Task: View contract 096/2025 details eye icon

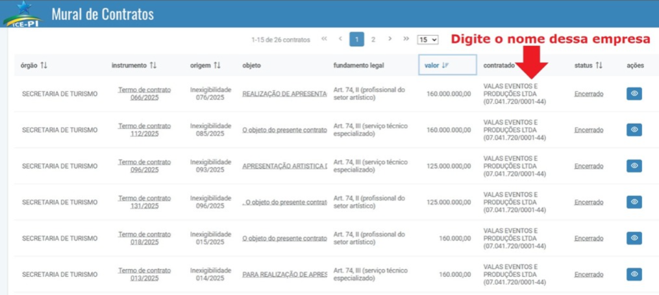Action: pyautogui.click(x=634, y=166)
